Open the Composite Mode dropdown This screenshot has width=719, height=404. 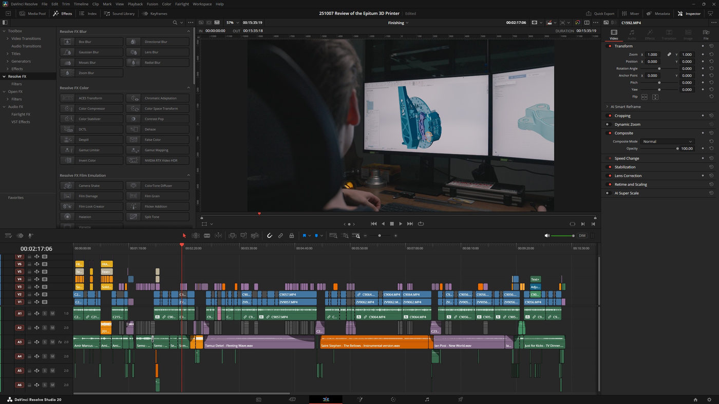(x=667, y=141)
